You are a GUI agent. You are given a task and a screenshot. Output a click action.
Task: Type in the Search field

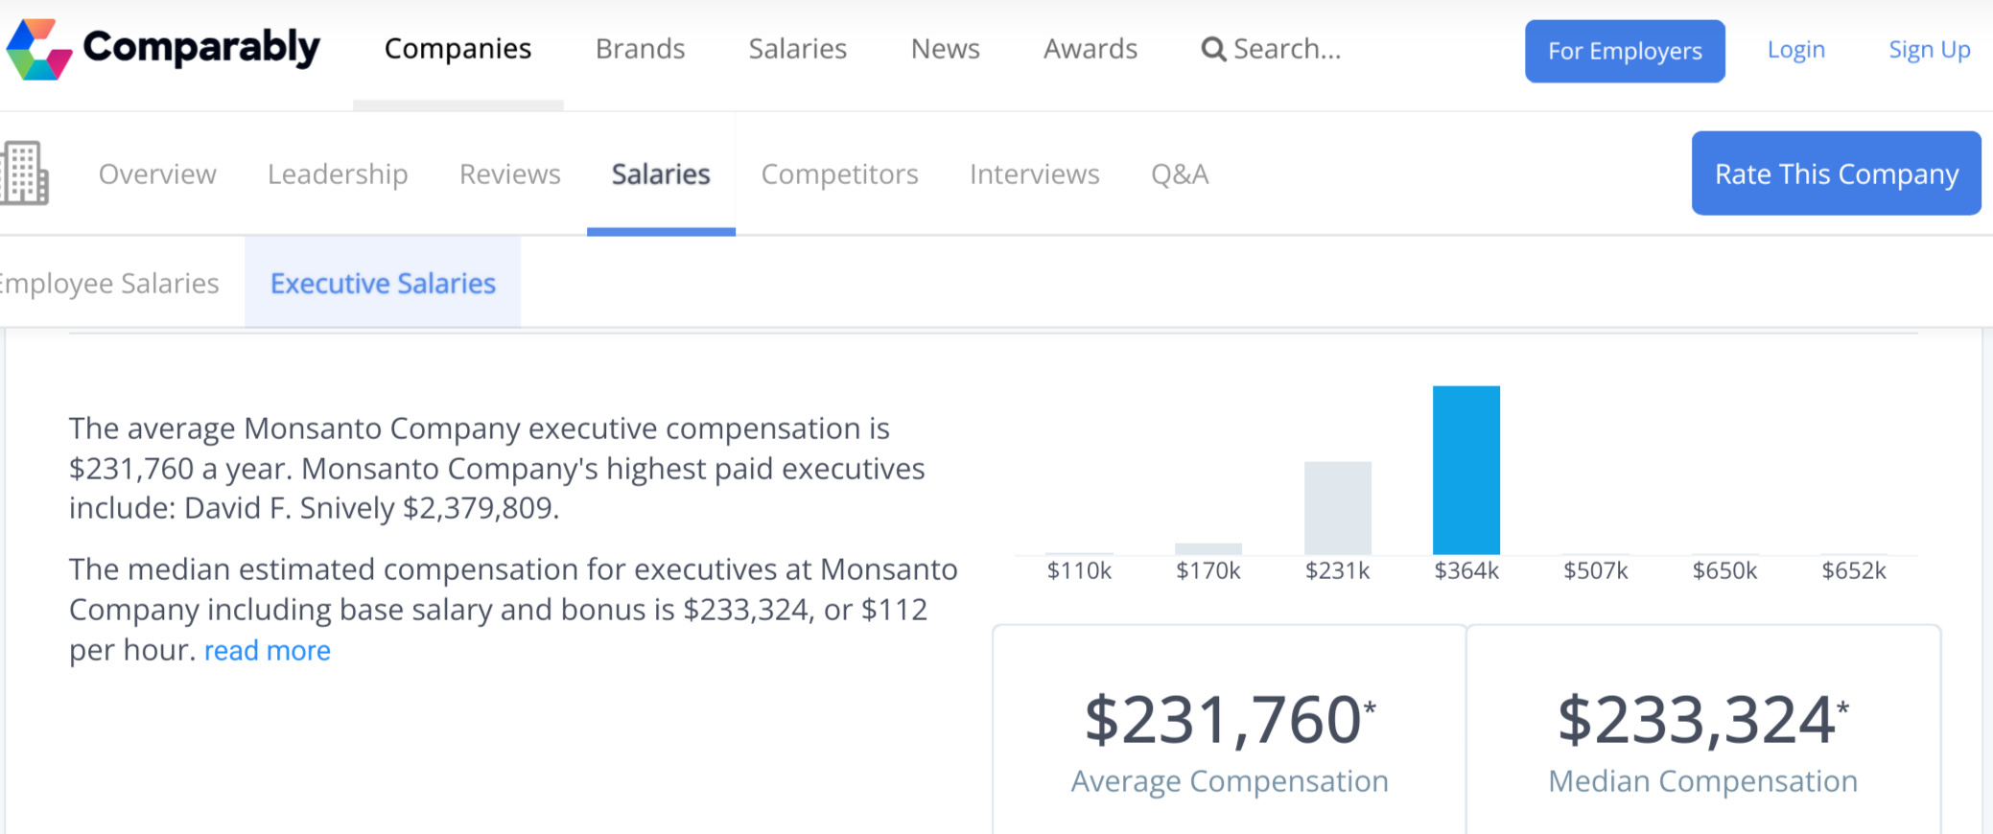point(1287,49)
